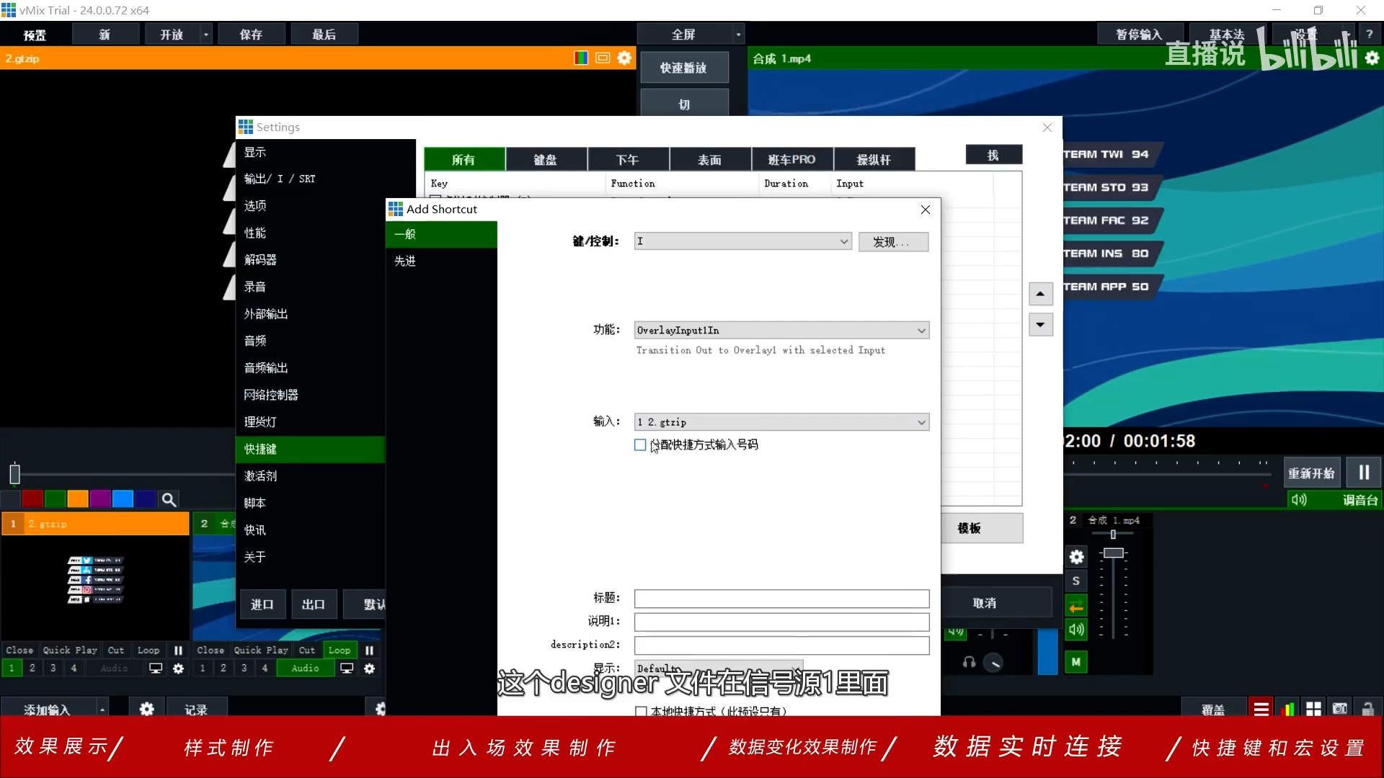Take a snapshot with the camera icon
The width and height of the screenshot is (1384, 778).
point(1339,707)
